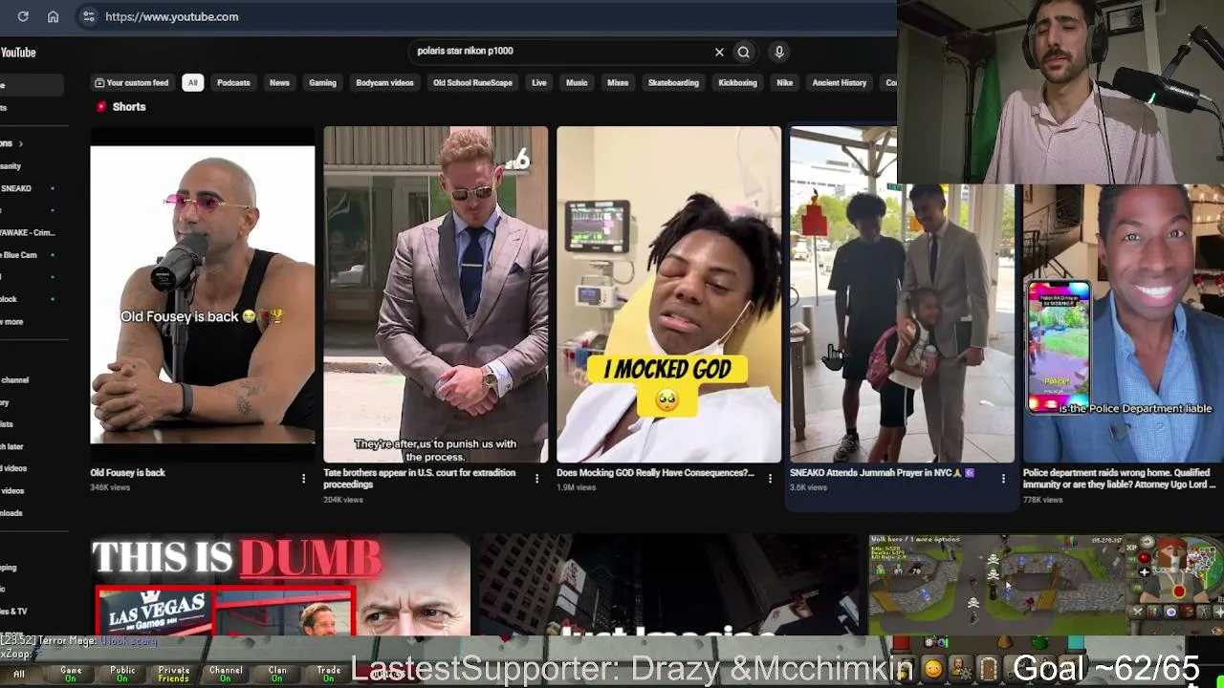Image resolution: width=1224 pixels, height=688 pixels.
Task: Start voice search with the microphone icon
Action: pyautogui.click(x=779, y=53)
